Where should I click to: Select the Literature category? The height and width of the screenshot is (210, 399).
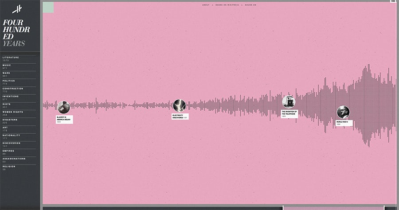click(11, 58)
